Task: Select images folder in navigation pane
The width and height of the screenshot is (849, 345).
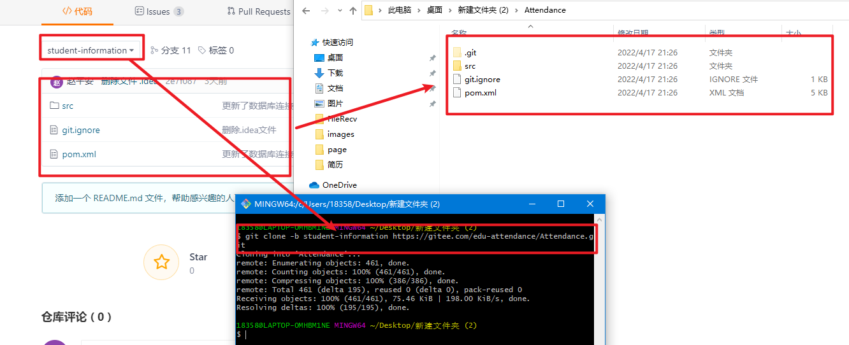Action: pos(340,134)
